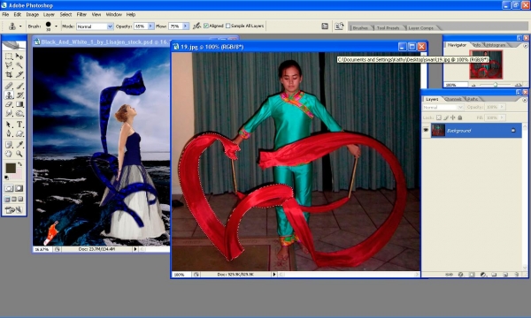Select the Type tool
Image resolution: width=531 pixels, height=318 pixels.
[x=19, y=125]
